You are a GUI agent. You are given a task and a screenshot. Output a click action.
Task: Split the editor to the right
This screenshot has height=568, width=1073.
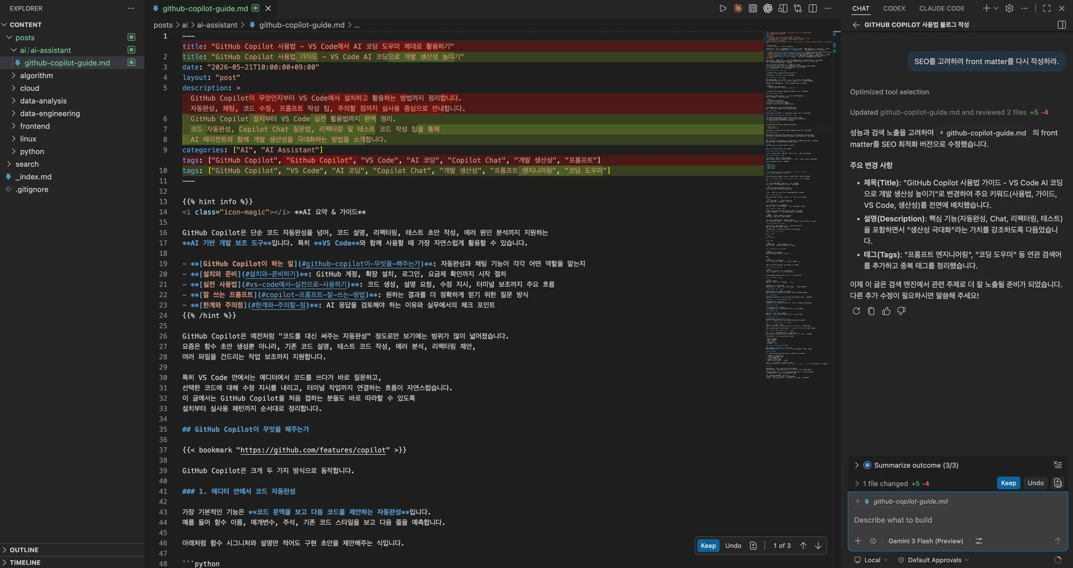click(x=813, y=8)
